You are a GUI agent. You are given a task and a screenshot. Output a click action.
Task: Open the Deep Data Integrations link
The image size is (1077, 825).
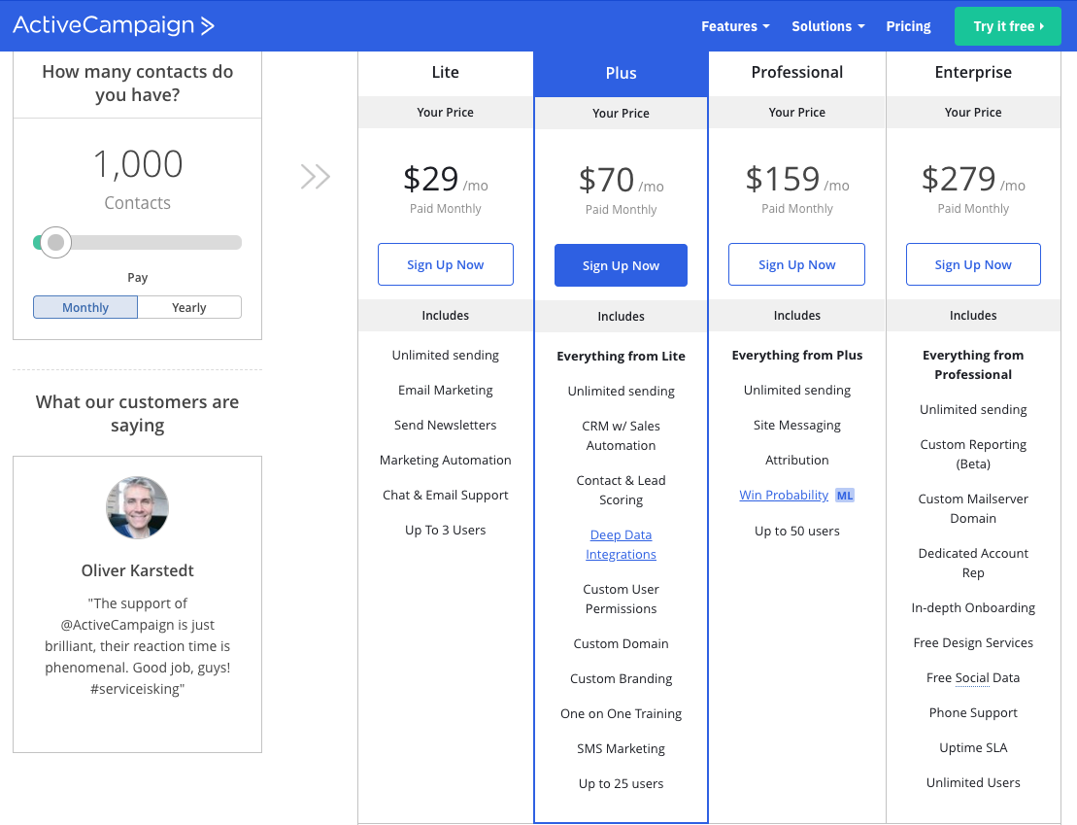point(621,544)
